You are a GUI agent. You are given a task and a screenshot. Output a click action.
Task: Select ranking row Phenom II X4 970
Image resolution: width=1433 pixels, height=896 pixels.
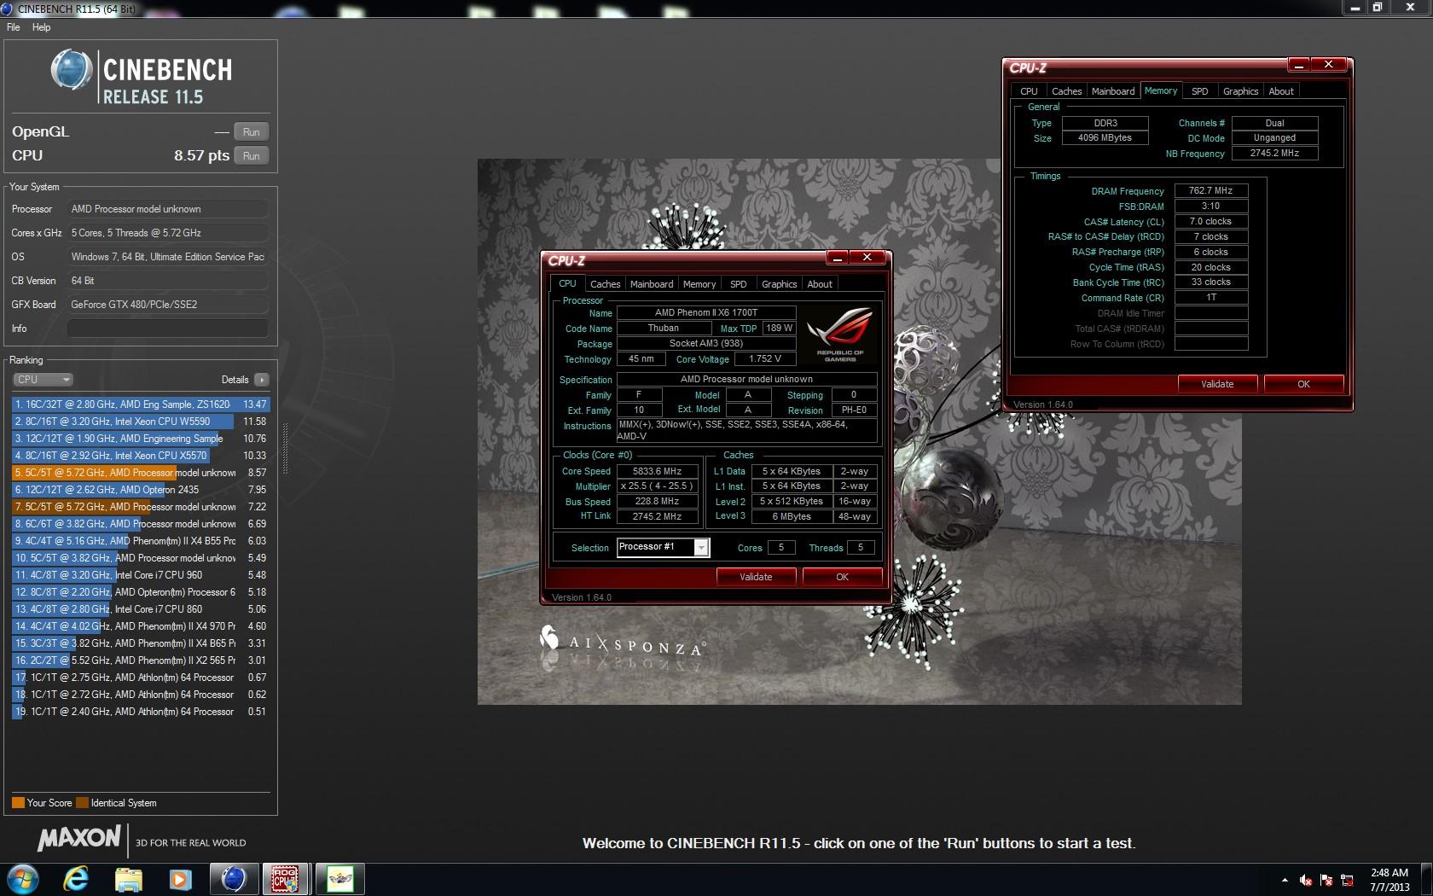[x=141, y=626]
